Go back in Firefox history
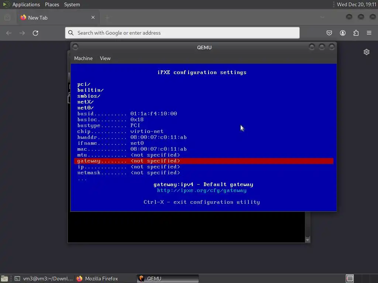Viewport: 378px width, 283px height. [x=9, y=33]
